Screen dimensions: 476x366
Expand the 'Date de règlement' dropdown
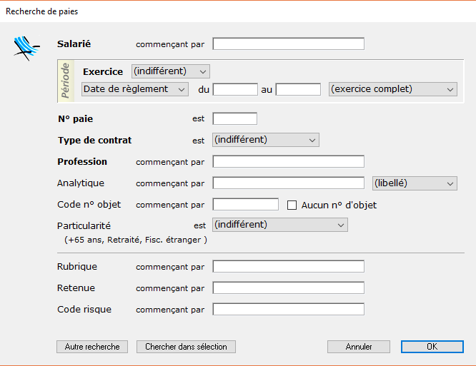135,89
